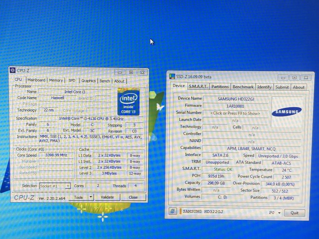The width and height of the screenshot is (319, 239).
Task: Click the Serial Number field to reveal it
Action: point(235,113)
